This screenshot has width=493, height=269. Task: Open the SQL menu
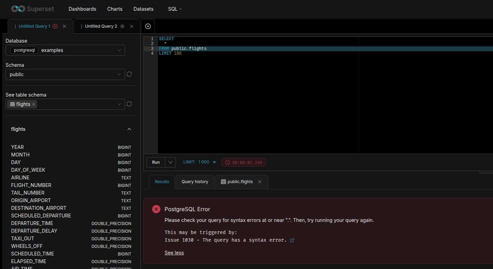click(175, 9)
